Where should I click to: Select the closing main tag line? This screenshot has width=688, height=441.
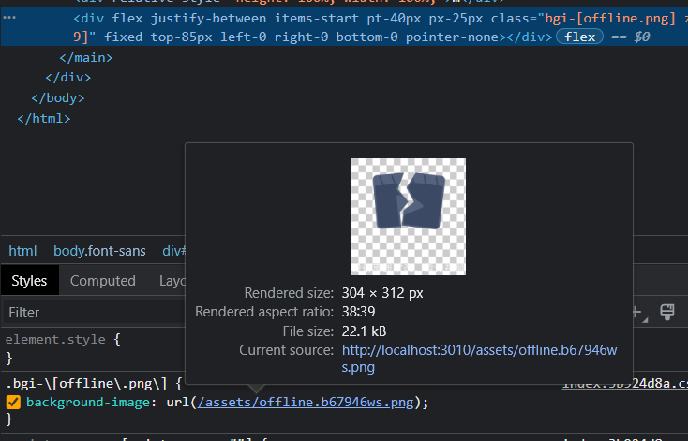(x=86, y=57)
